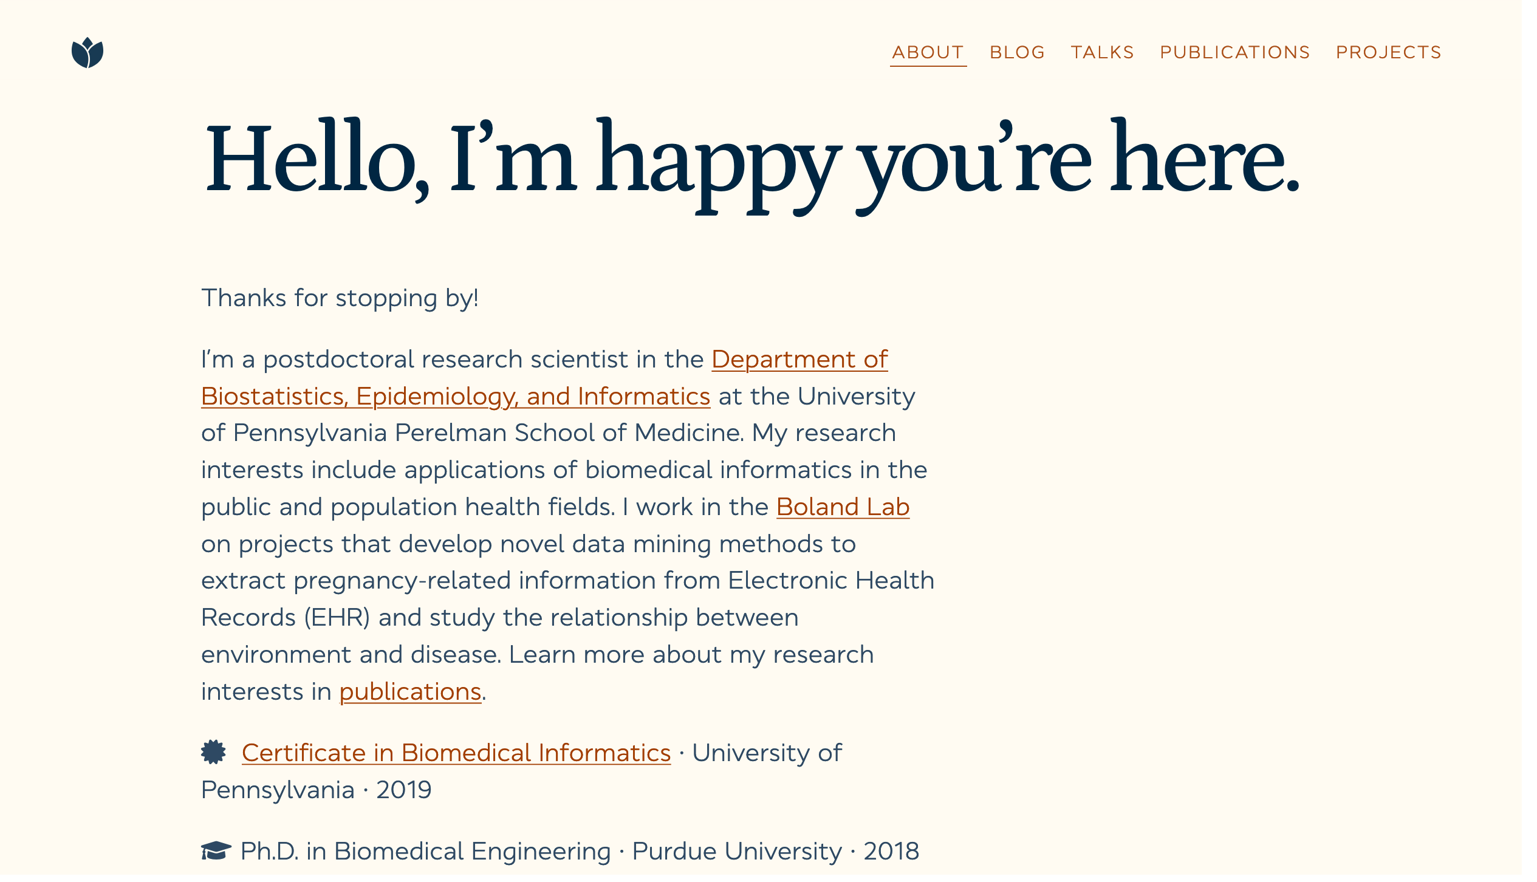Open the homepage via the flower emblem
1537x882 pixels.
(89, 54)
